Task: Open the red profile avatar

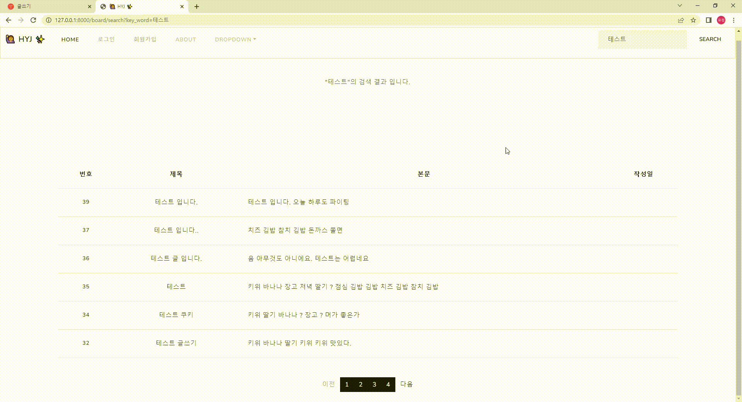Action: [721, 20]
